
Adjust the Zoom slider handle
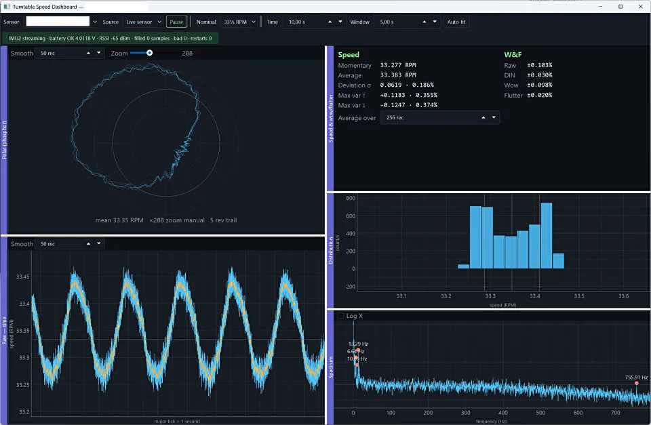pyautogui.click(x=149, y=53)
